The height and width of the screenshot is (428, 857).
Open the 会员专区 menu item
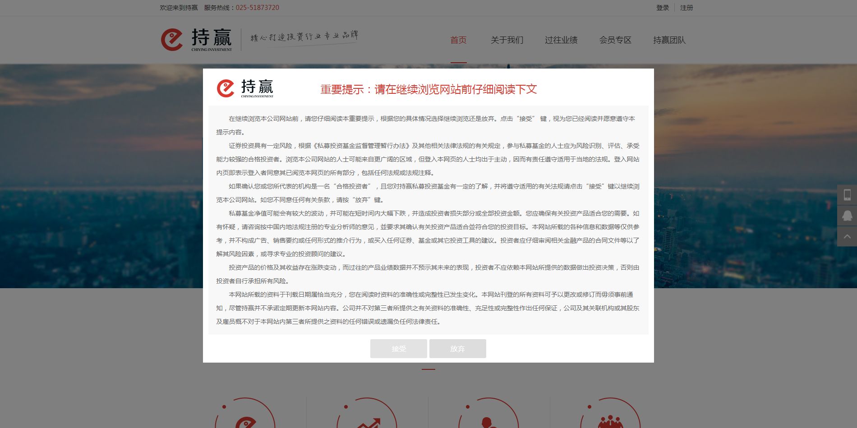coord(615,40)
